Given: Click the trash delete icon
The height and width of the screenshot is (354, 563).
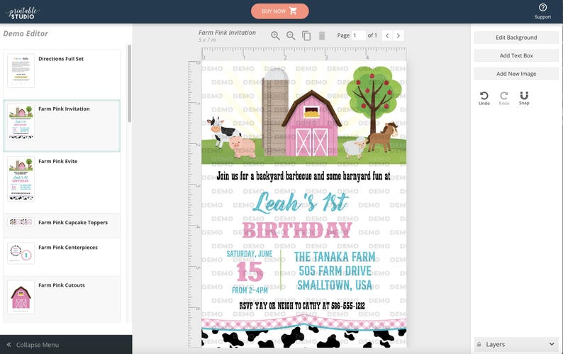Looking at the screenshot, I should 322,35.
